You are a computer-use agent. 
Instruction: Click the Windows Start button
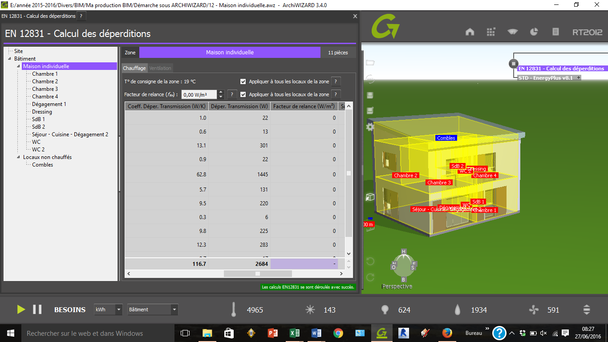pos(10,333)
